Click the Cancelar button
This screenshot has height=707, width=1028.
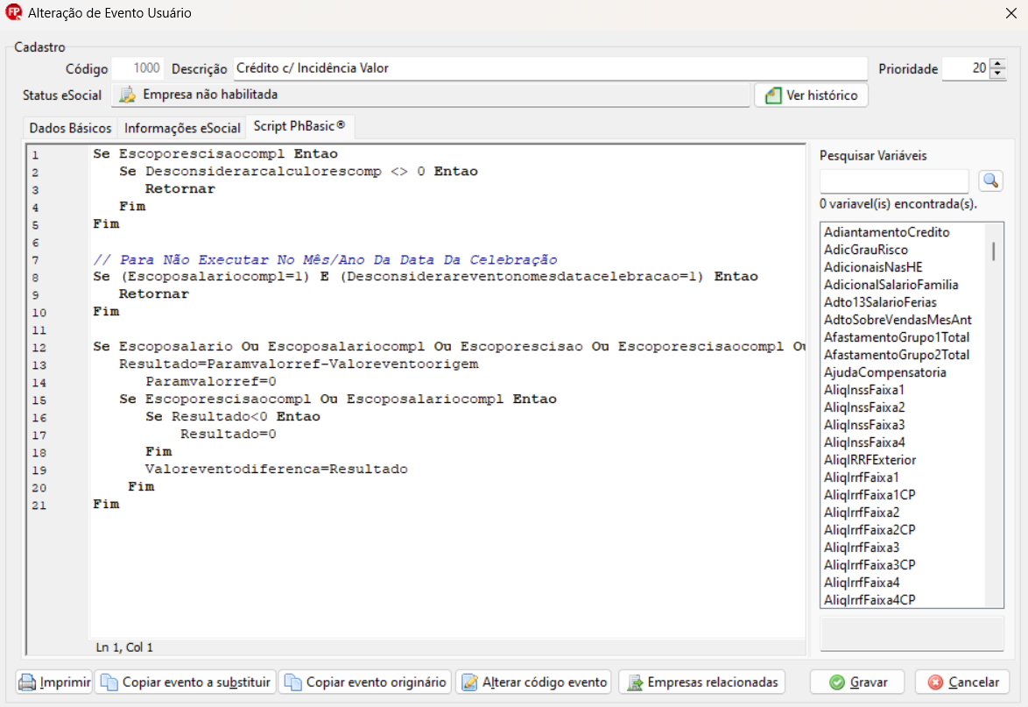click(961, 682)
